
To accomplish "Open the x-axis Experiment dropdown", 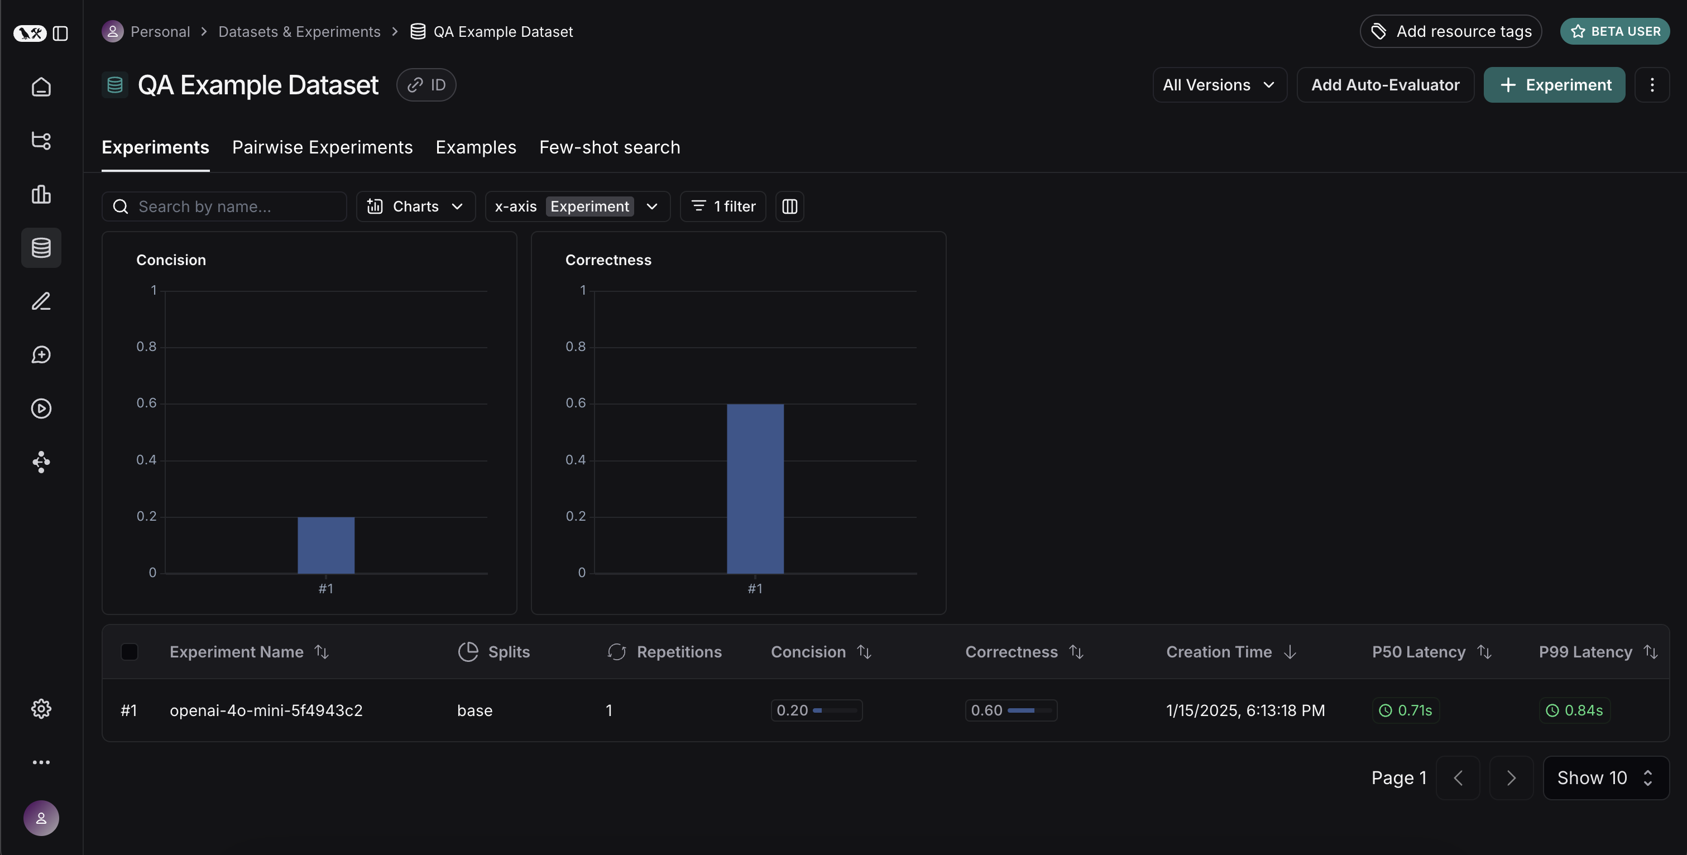I will click(577, 207).
